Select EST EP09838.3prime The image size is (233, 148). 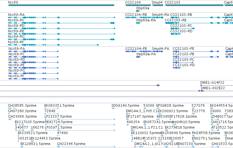[x=170, y=106]
